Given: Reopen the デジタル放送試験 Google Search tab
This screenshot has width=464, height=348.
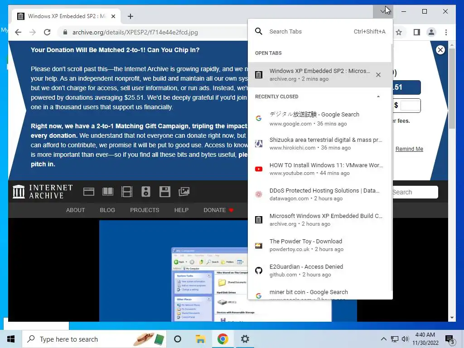Looking at the screenshot, I should [319, 119].
